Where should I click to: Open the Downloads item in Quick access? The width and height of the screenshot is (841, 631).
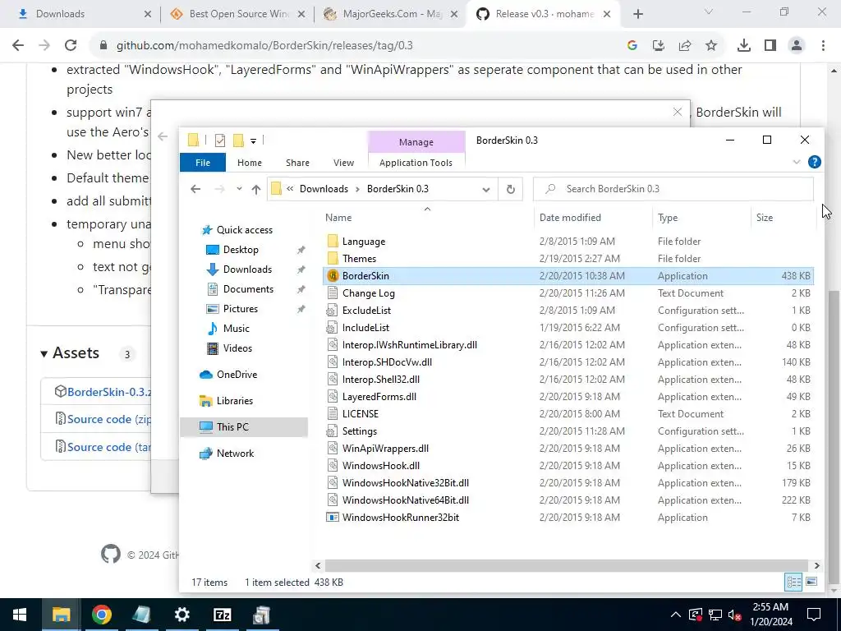click(247, 269)
